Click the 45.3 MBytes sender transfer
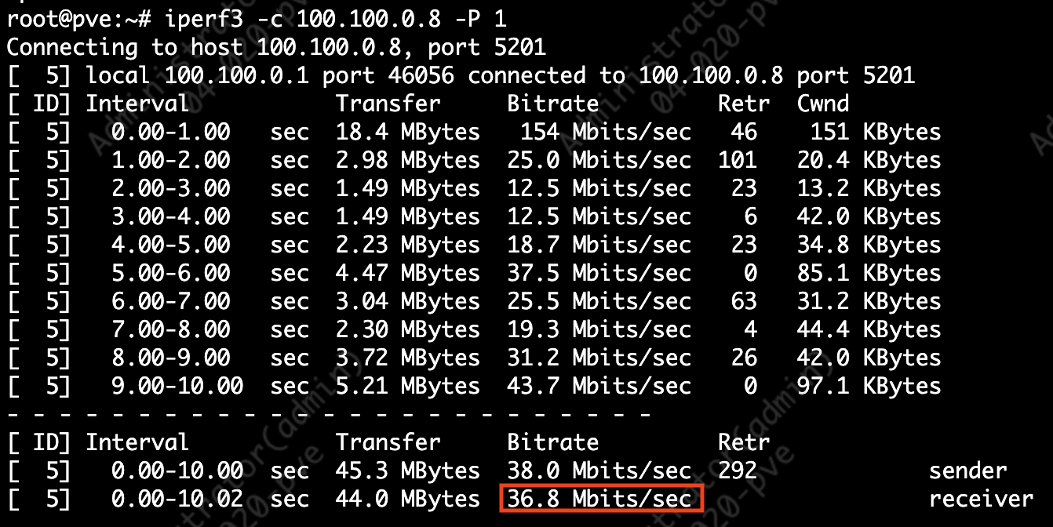 [x=407, y=471]
